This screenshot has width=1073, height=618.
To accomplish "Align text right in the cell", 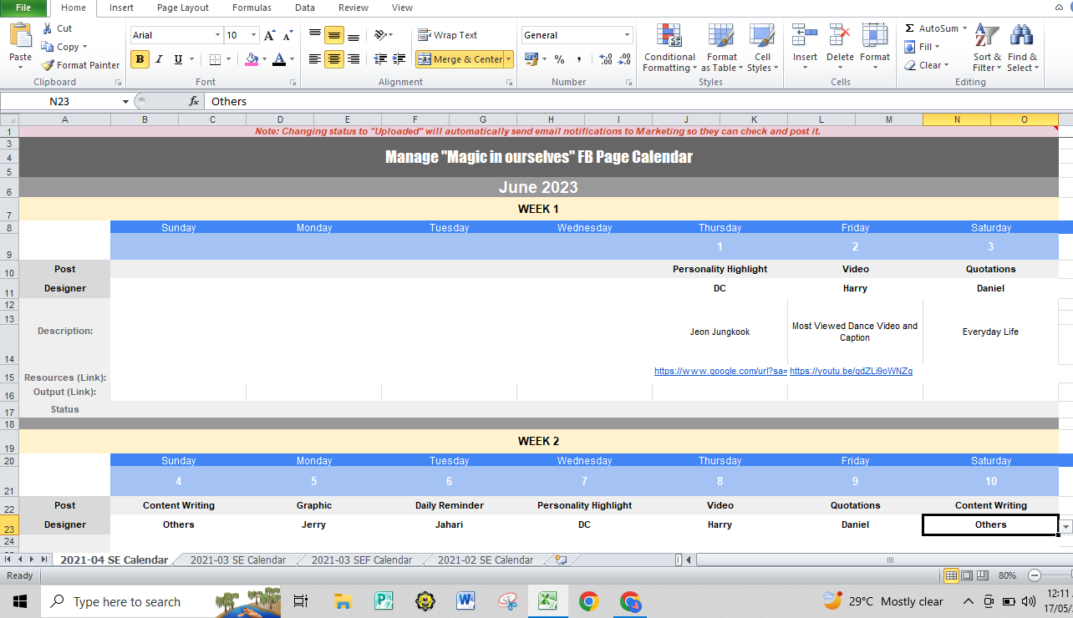I will pyautogui.click(x=353, y=59).
